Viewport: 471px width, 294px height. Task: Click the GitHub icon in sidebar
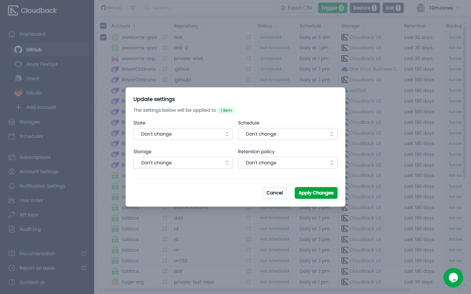[18, 50]
